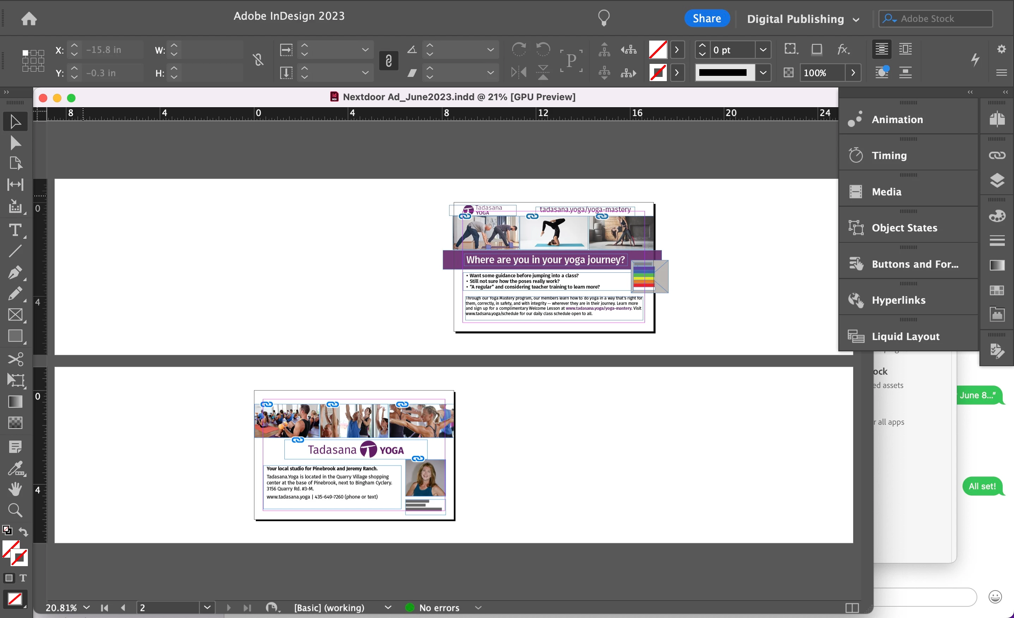This screenshot has height=618, width=1014.
Task: Click the Share button
Action: 706,18
